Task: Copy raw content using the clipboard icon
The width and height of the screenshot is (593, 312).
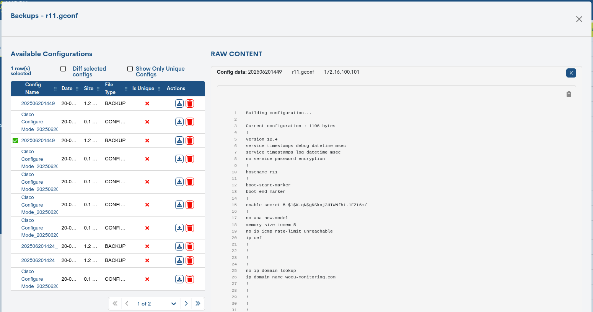Action: [569, 94]
